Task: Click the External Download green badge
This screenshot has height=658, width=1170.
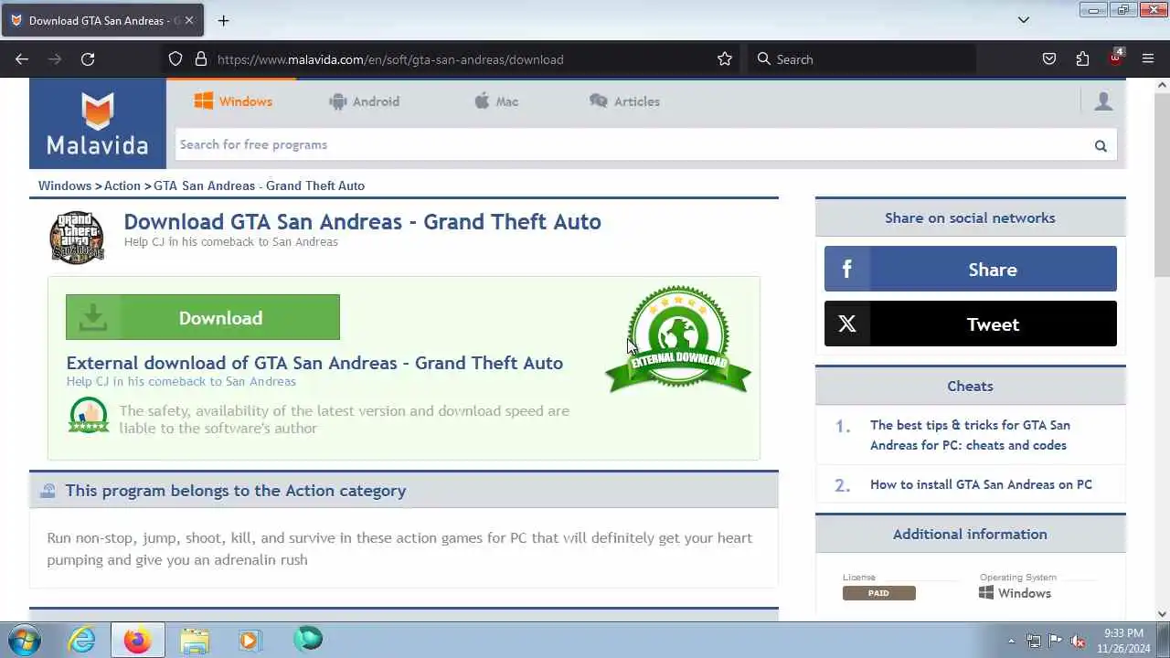Action: tap(678, 339)
